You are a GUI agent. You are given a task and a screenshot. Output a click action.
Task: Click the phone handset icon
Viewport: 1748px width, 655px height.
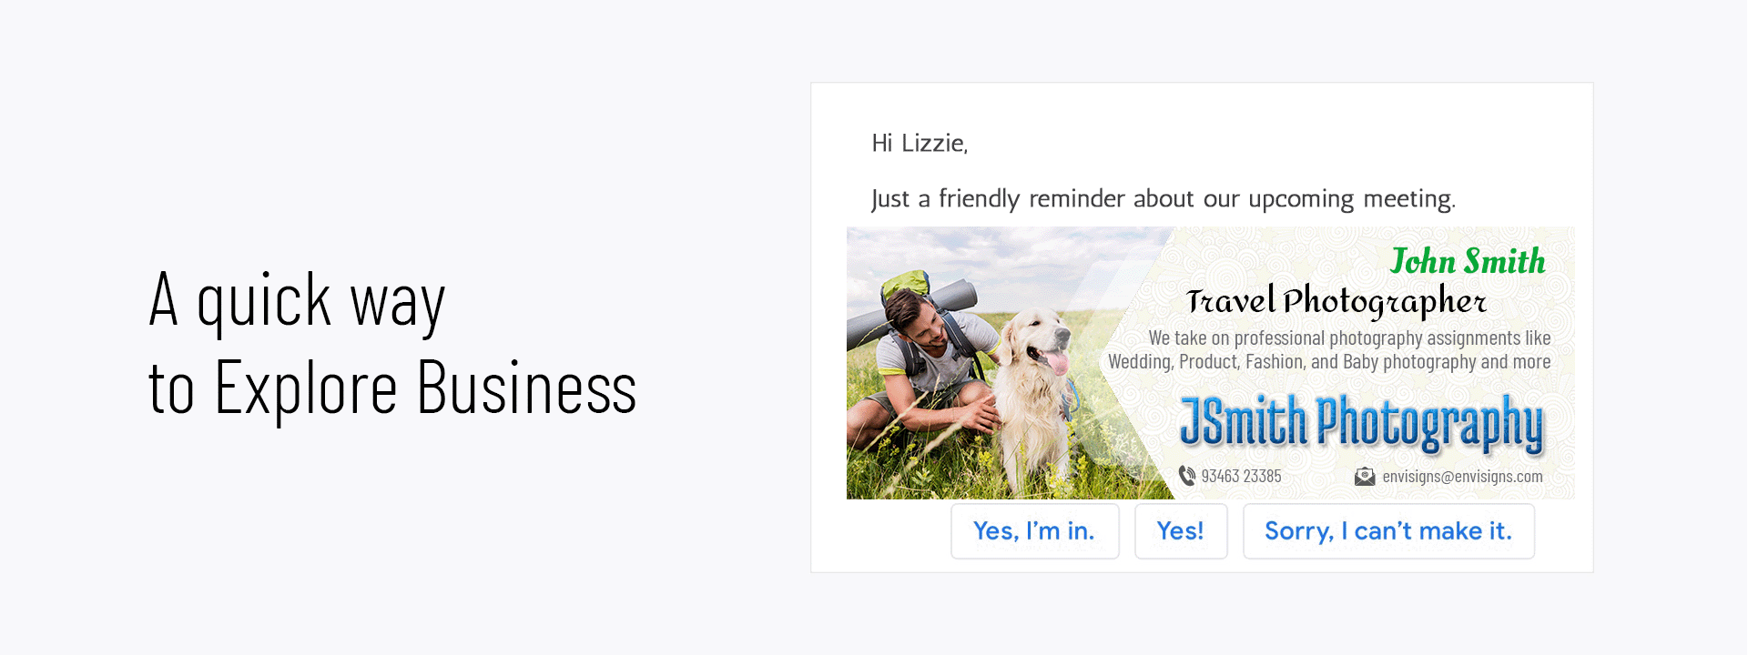click(x=1187, y=476)
